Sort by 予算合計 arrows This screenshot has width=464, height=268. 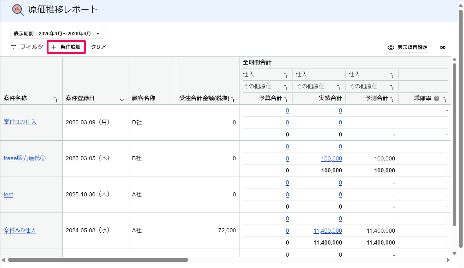(286, 99)
